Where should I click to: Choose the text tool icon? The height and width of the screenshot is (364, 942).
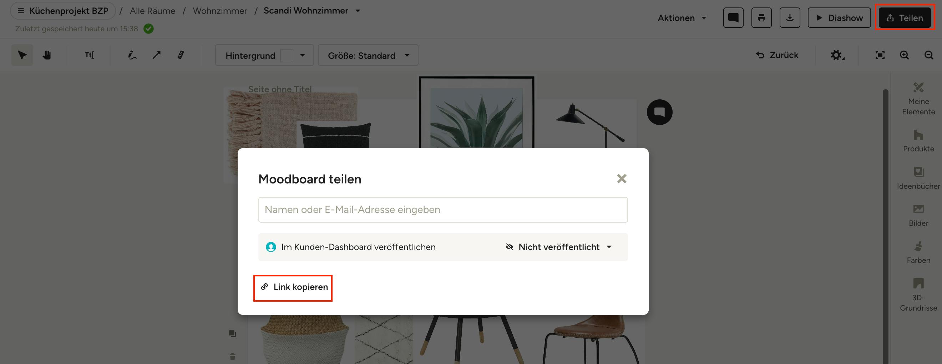tap(89, 55)
